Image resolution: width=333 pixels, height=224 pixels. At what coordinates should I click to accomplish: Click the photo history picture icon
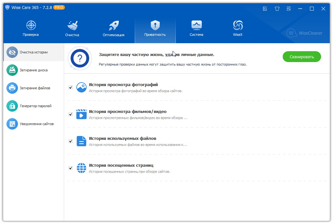coord(81,88)
